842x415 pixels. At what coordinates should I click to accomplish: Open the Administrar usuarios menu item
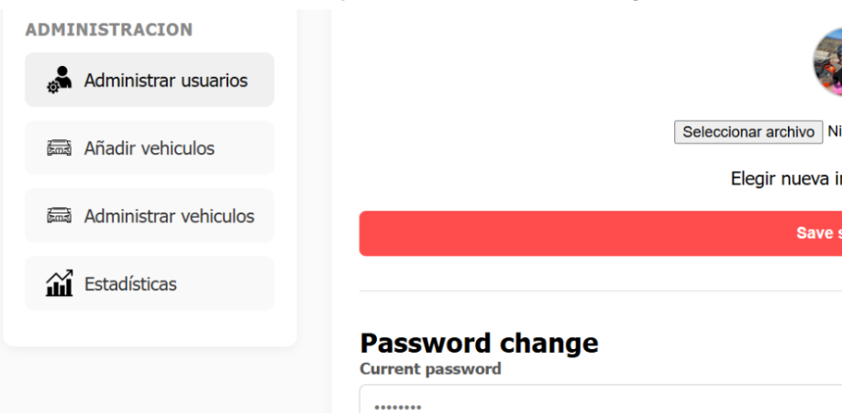[165, 81]
